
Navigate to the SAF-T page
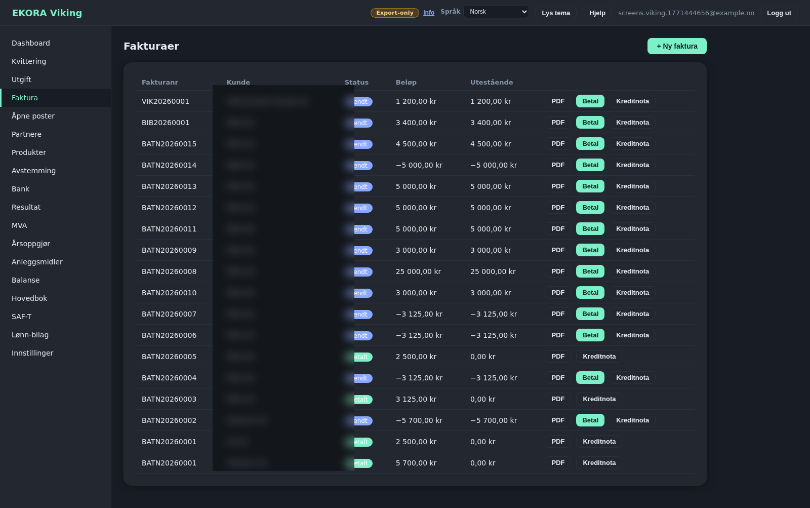pyautogui.click(x=22, y=317)
